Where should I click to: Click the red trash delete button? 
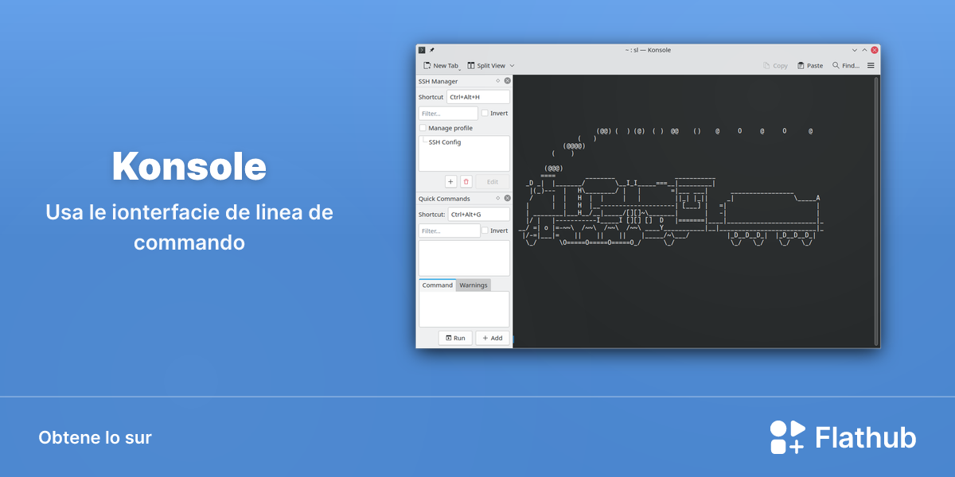coord(466,182)
